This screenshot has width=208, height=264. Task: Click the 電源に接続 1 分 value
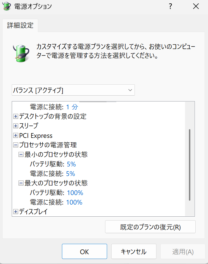(72, 107)
